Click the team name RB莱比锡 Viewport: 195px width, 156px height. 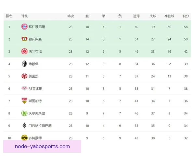[35, 89]
